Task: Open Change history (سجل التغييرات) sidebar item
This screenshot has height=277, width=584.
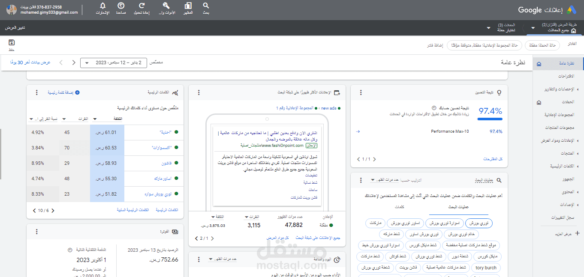Action: coord(557,217)
